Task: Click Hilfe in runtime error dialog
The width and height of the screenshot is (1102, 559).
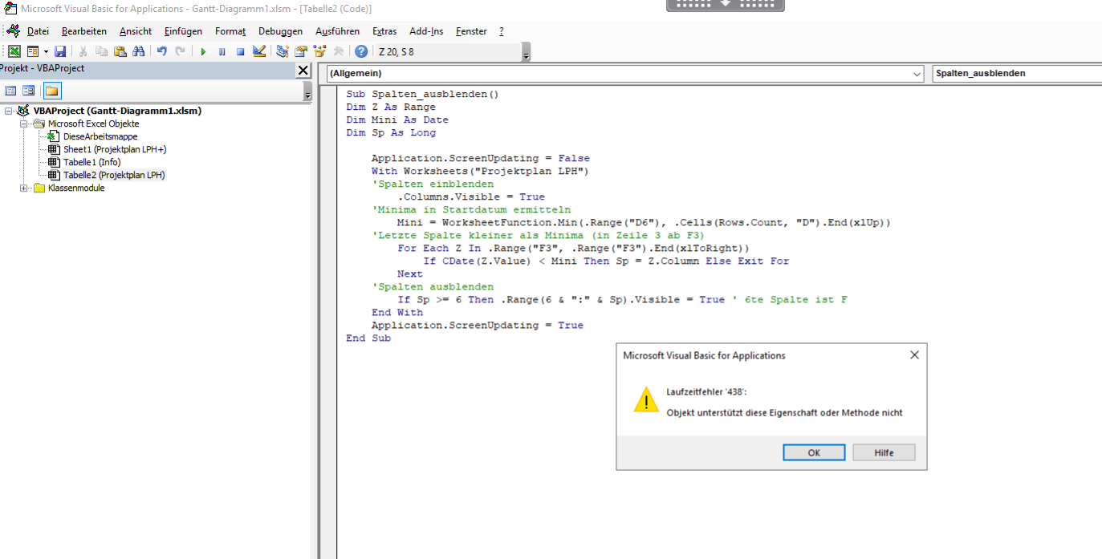Action: coord(884,452)
